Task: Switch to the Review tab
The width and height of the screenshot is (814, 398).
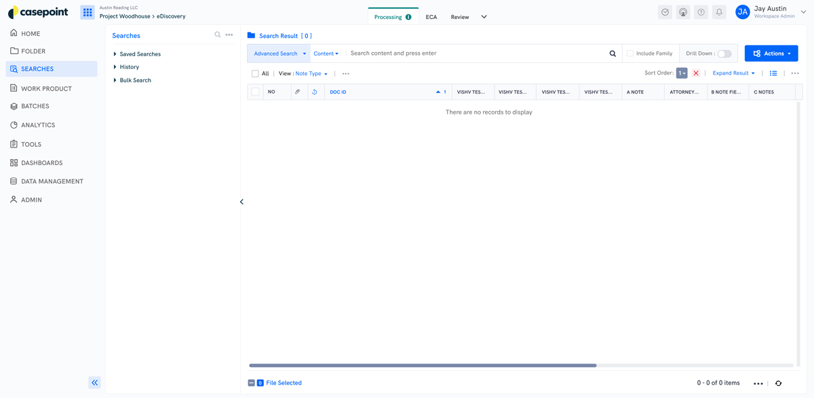Action: click(x=460, y=16)
